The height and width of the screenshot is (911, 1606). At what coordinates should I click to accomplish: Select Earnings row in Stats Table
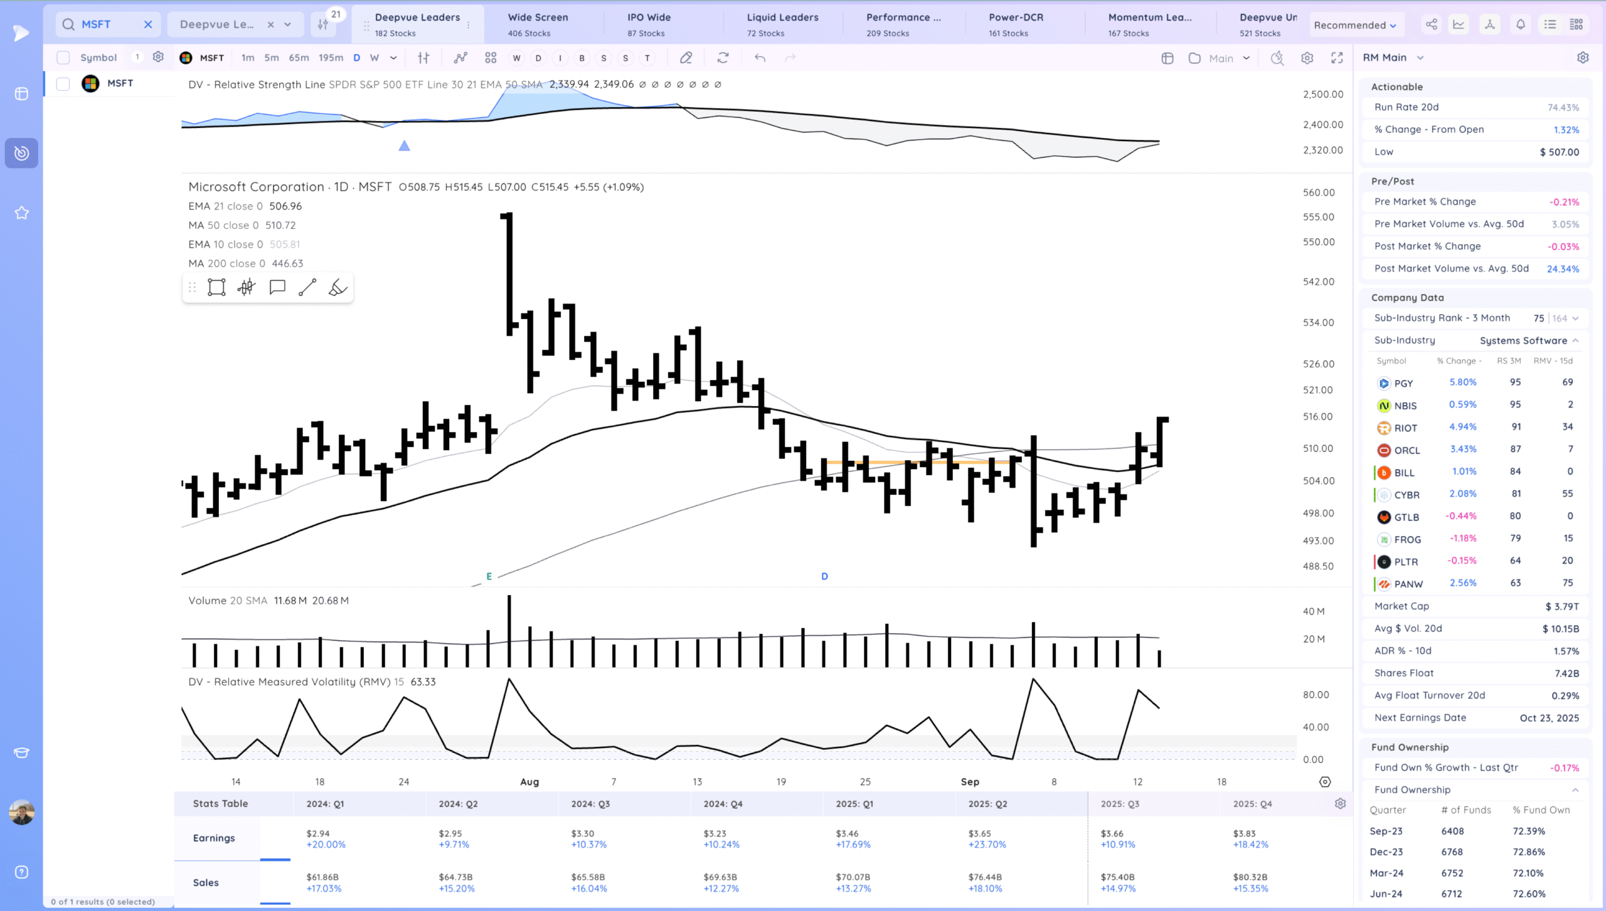pos(214,838)
